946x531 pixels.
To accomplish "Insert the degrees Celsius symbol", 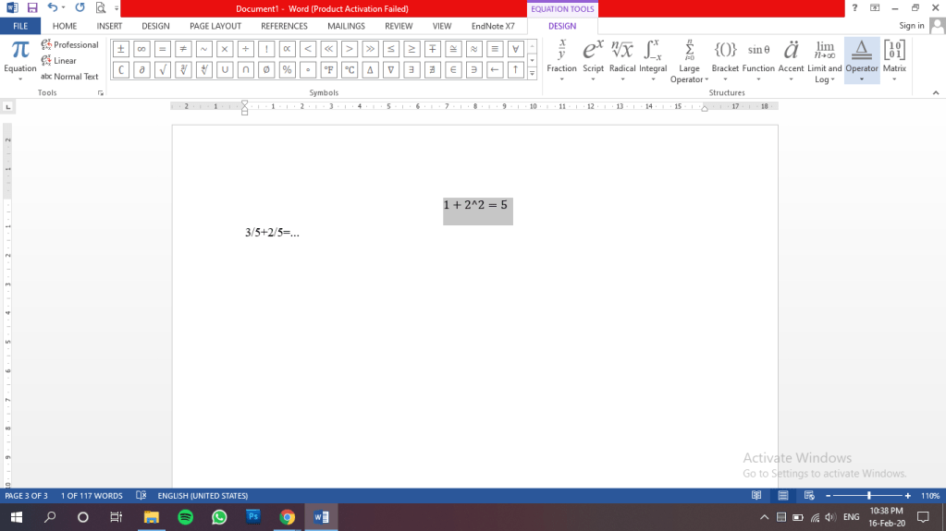I will tap(349, 70).
